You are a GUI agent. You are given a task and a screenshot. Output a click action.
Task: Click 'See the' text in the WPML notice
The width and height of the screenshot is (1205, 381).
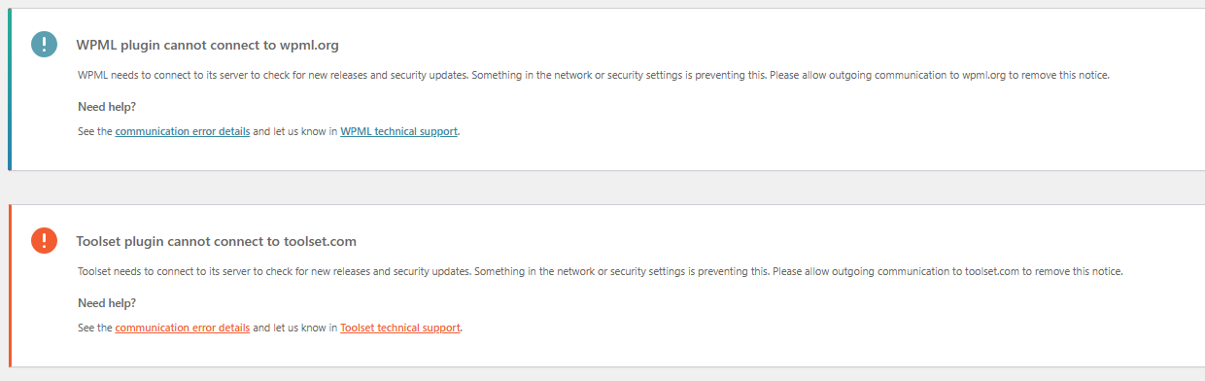[95, 131]
